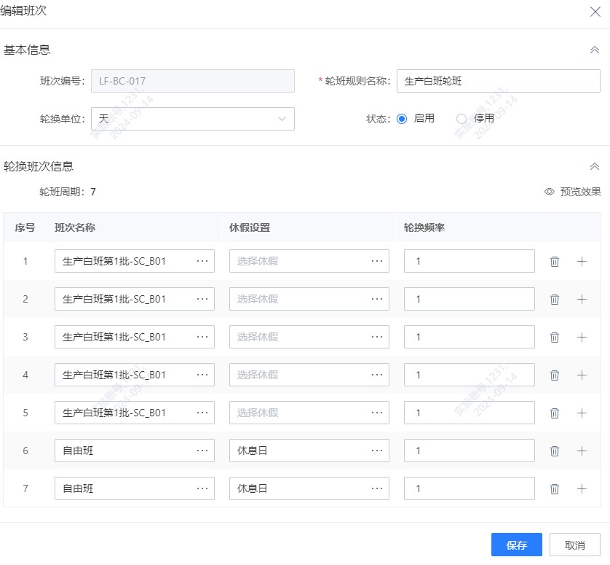Close the 编辑班次 dialog
The image size is (610, 565).
[597, 12]
